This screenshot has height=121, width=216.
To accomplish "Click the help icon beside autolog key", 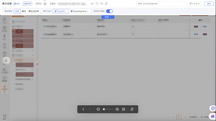I will click(87, 11).
